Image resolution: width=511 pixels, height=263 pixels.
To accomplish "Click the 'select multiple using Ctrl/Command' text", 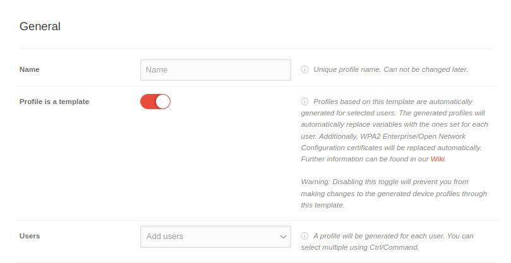I will pyautogui.click(x=360, y=247).
